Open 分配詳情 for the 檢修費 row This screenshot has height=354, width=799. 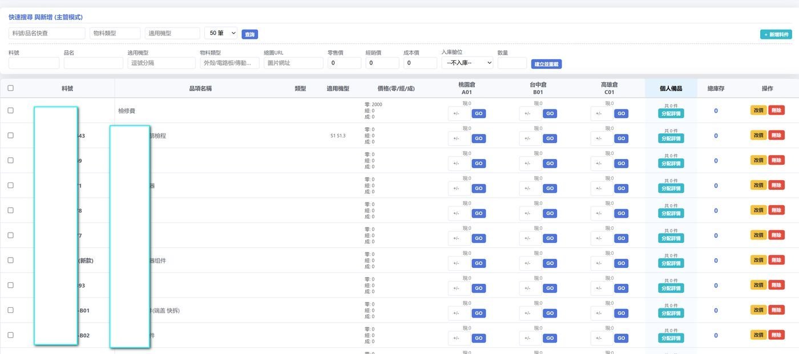[671, 113]
